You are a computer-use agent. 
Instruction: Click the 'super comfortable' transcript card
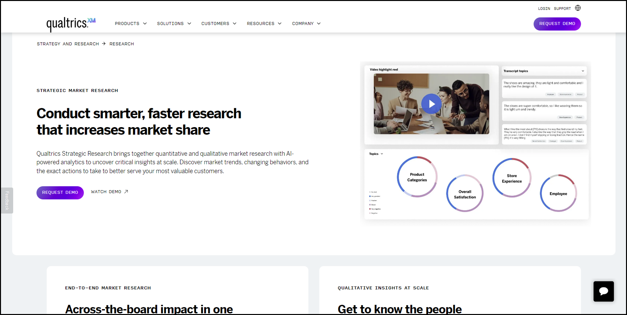click(544, 111)
